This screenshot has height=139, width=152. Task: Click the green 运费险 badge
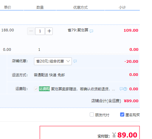tap(44, 89)
